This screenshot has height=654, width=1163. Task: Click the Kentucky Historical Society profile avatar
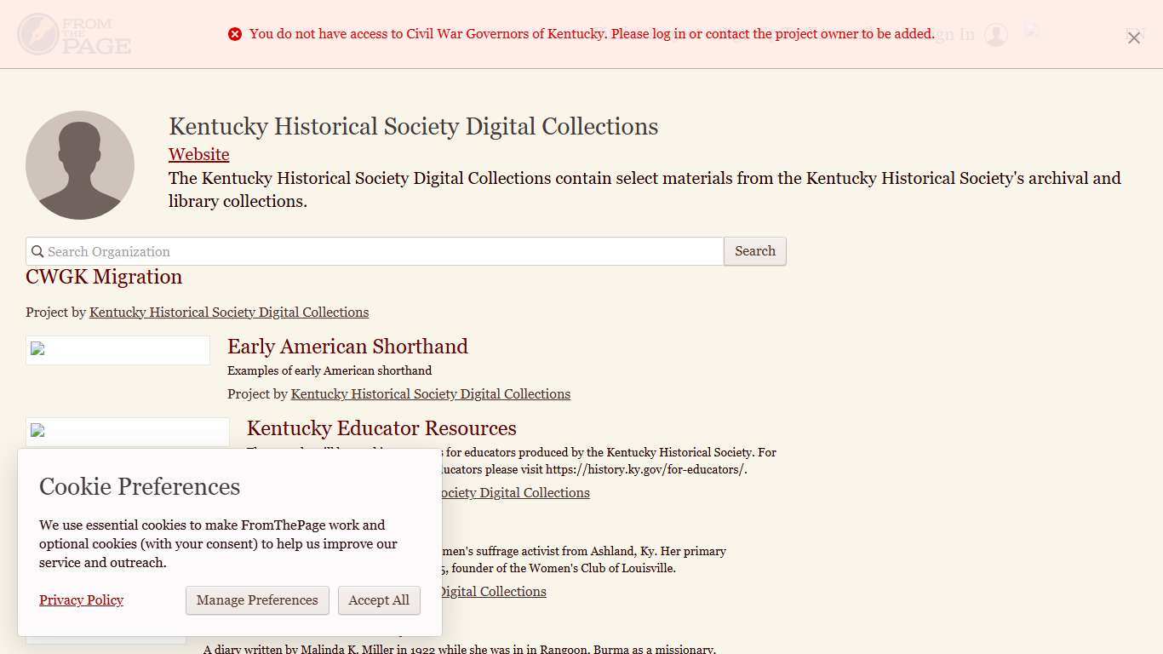coord(80,165)
